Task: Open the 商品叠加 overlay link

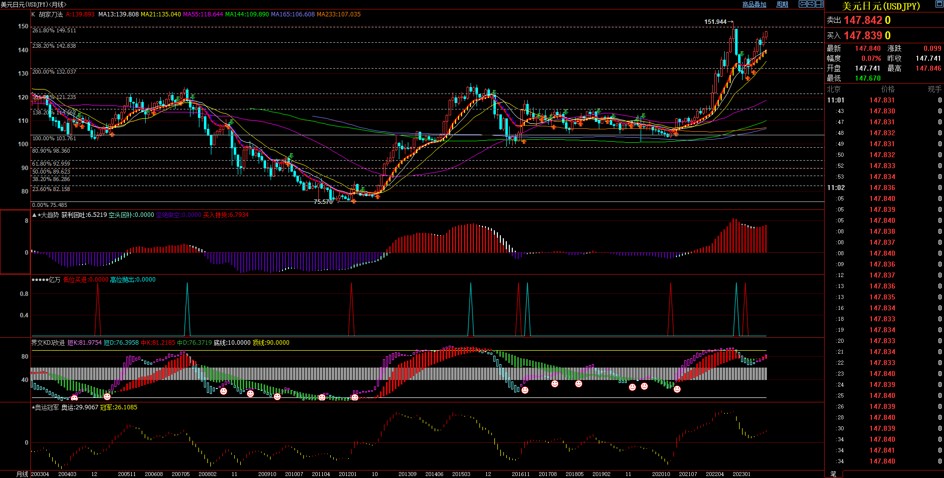Action: pyautogui.click(x=754, y=4)
